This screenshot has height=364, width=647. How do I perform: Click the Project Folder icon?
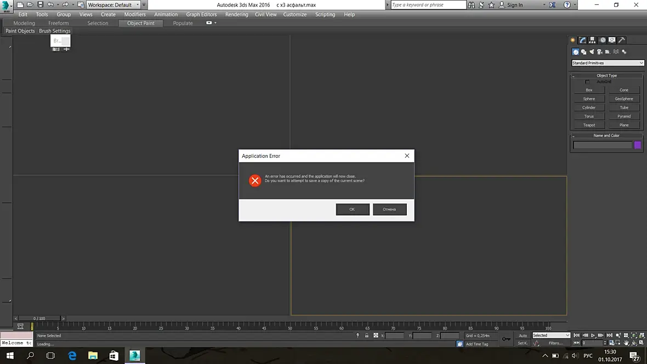(81, 4)
